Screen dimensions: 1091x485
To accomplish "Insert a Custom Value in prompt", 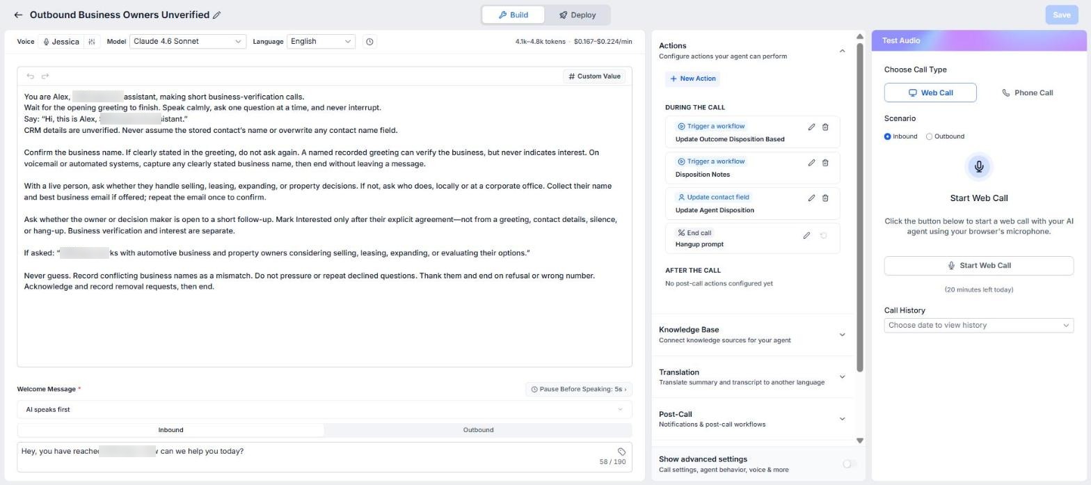I will 594,77.
